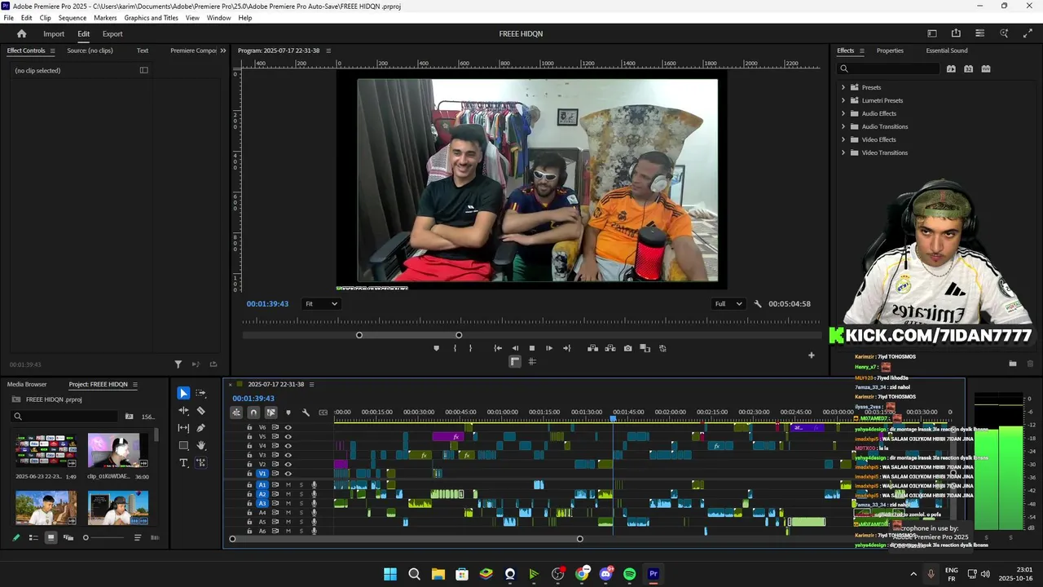Viewport: 1043px width, 587px height.
Task: Hide track V6 with eye icon
Action: (288, 427)
